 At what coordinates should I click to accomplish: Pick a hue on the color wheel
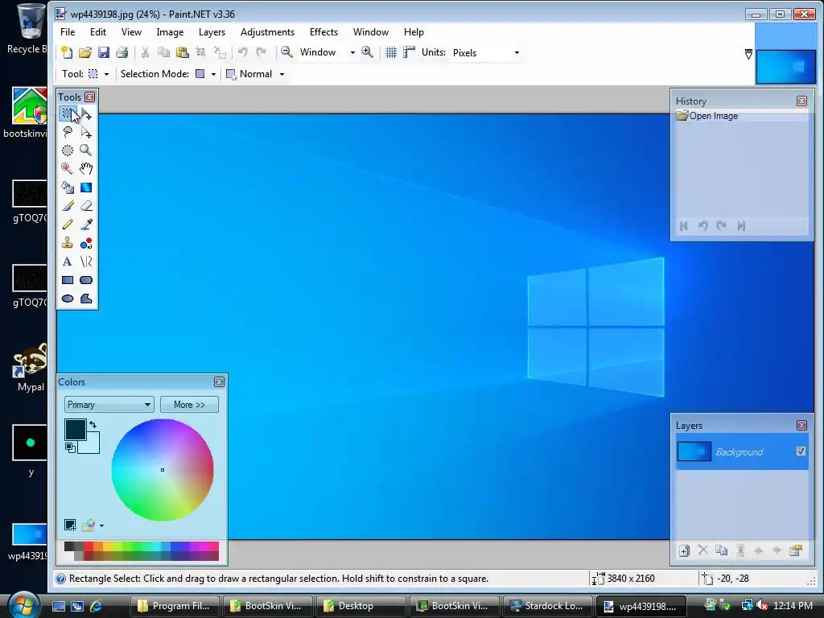[x=163, y=470]
